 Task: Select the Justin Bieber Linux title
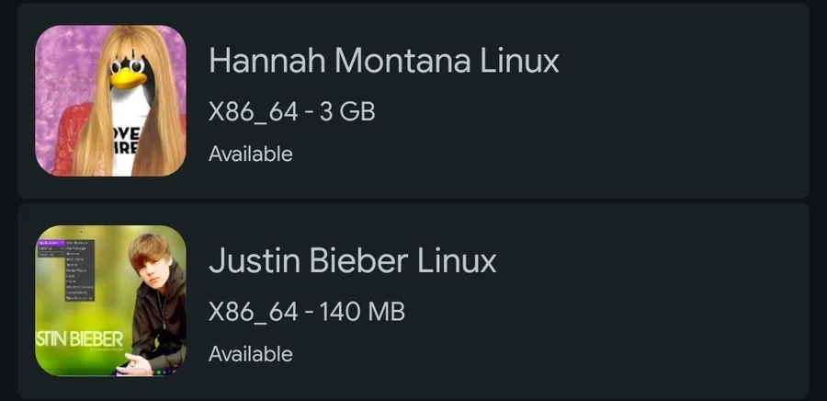pyautogui.click(x=353, y=261)
